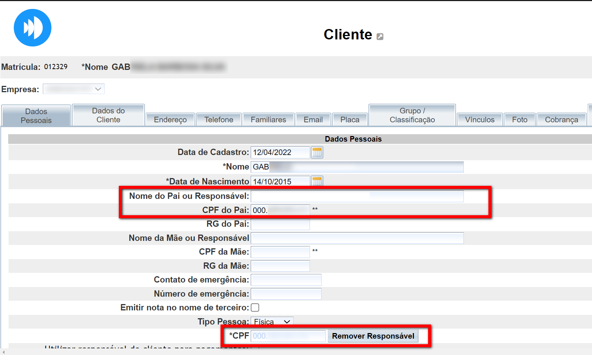Switch to the Dados do Cliente tab
The width and height of the screenshot is (592, 355).
coord(108,115)
